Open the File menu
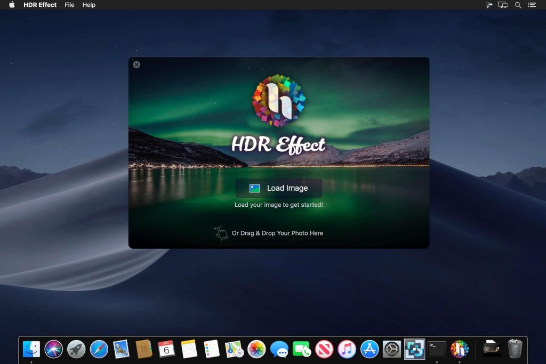The width and height of the screenshot is (546, 364). [x=69, y=5]
